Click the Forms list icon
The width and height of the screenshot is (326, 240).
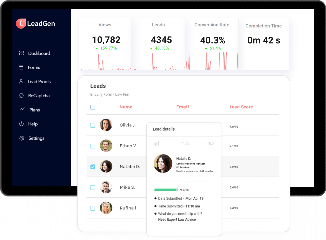[21, 67]
